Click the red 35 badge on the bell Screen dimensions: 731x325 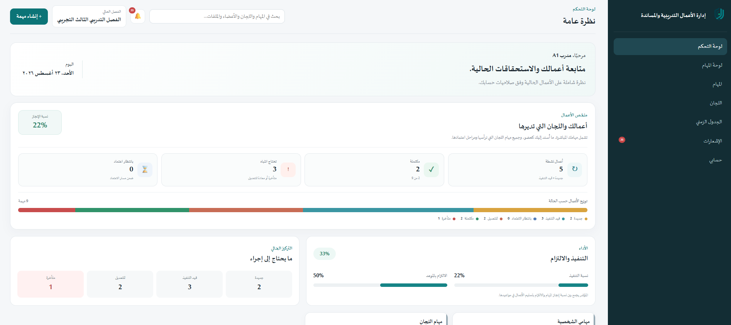pyautogui.click(x=132, y=10)
